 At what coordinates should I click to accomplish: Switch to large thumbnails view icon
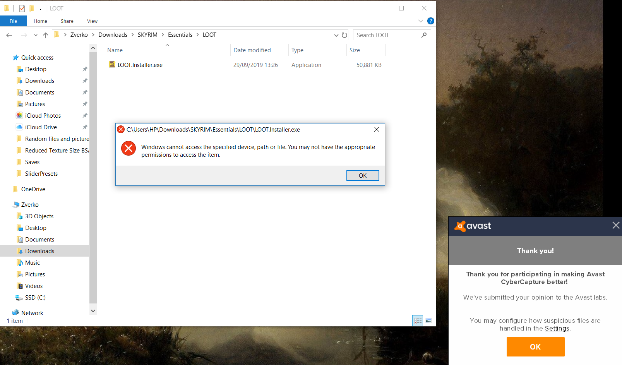click(x=428, y=320)
